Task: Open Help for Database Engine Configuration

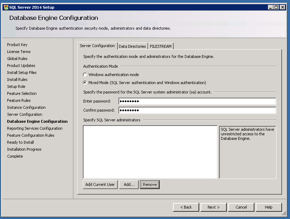Action: click(x=269, y=207)
